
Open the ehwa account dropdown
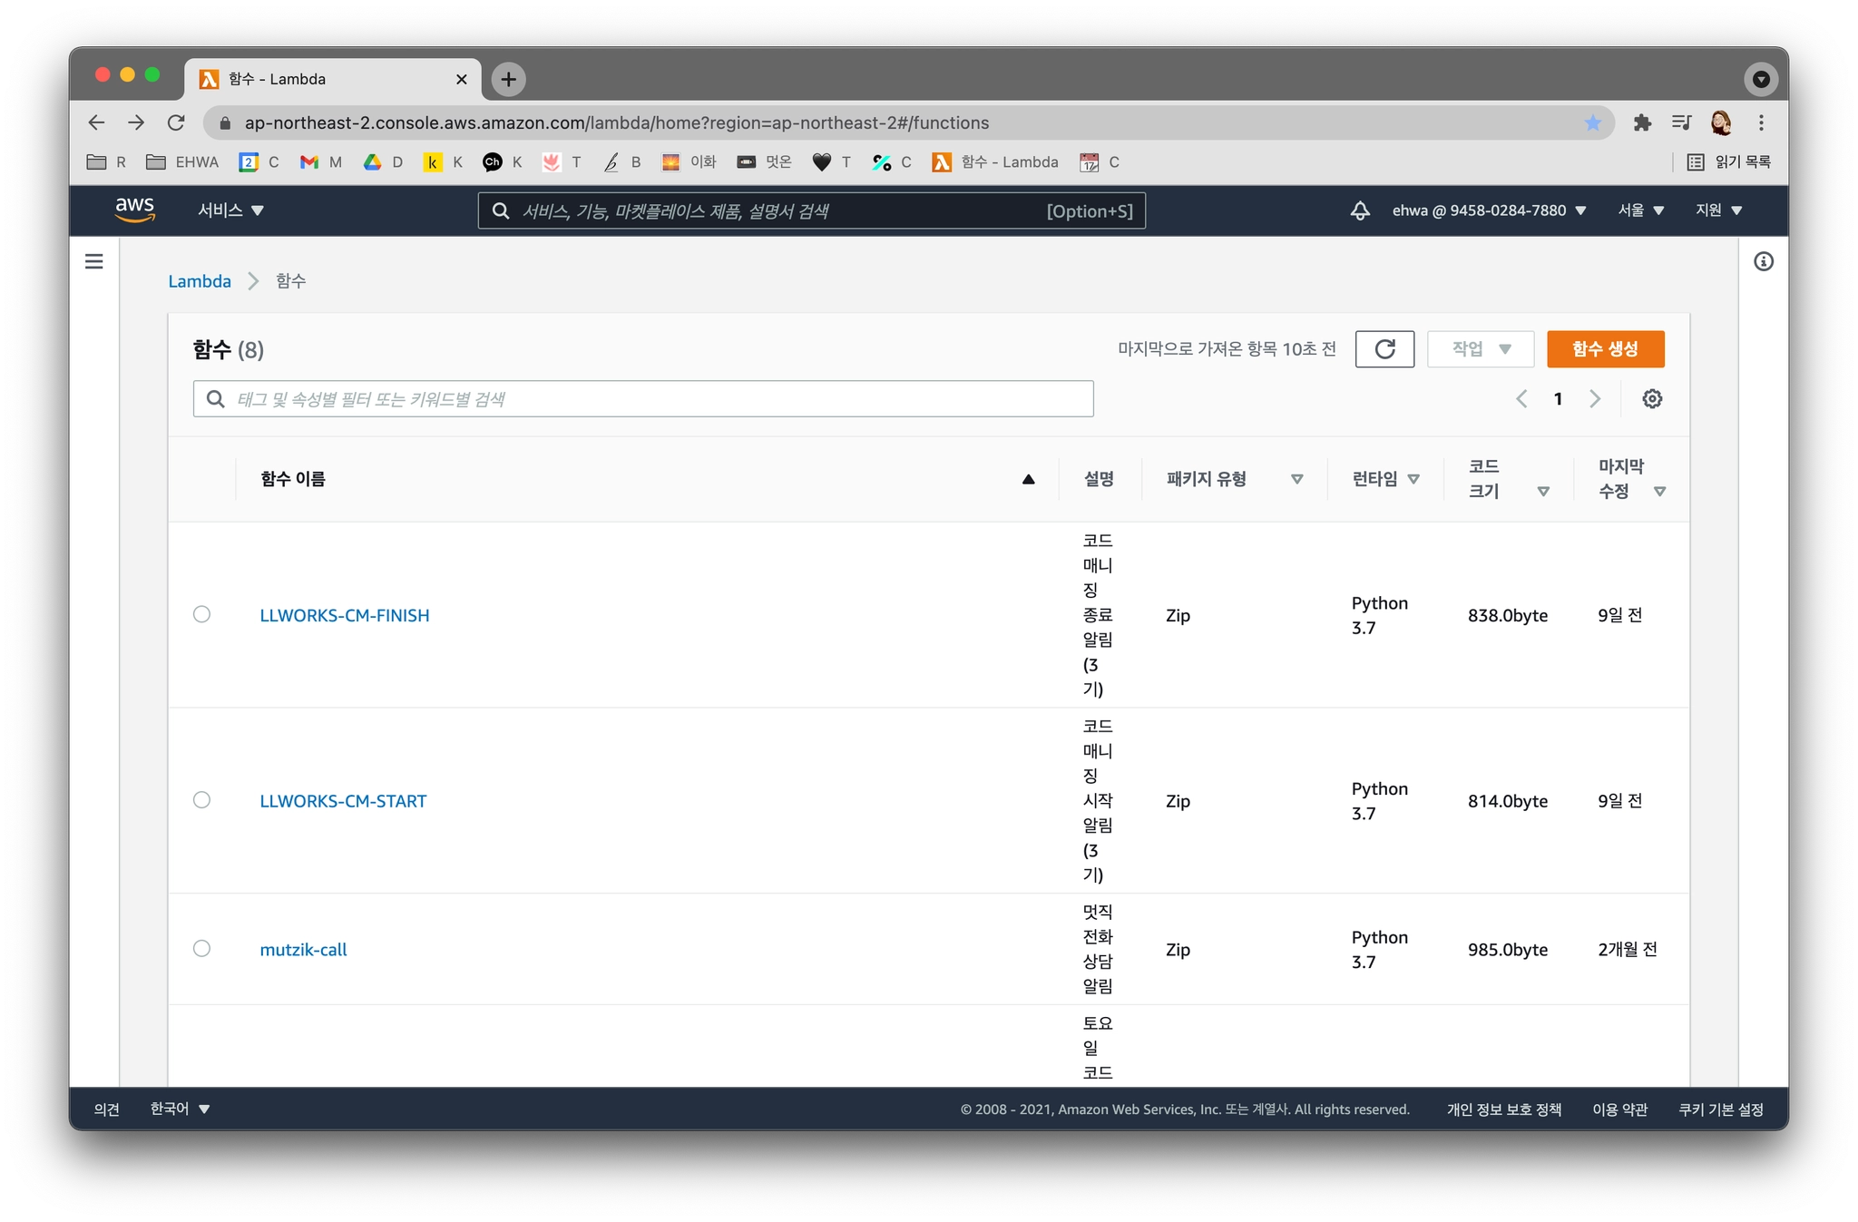pyautogui.click(x=1488, y=210)
